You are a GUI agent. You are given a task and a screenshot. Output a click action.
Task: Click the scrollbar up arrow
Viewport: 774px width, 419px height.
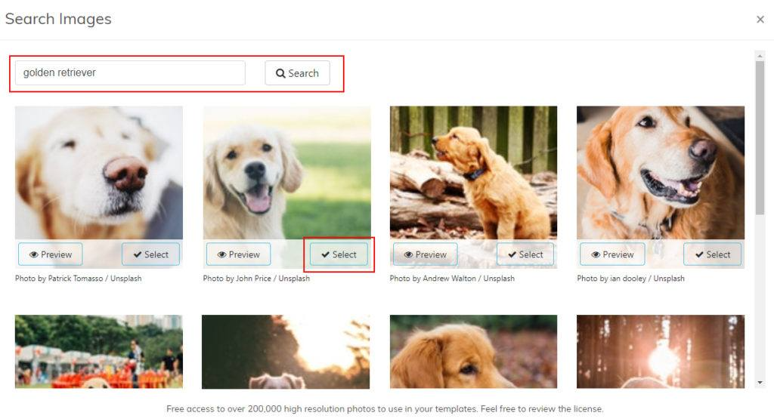(760, 55)
